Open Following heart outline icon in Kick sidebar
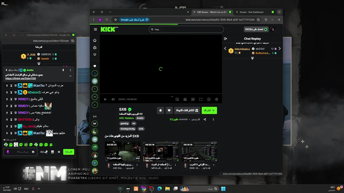 coord(95,55)
